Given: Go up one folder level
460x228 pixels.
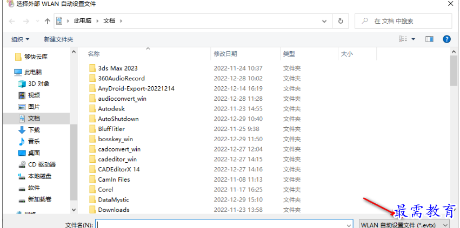Looking at the screenshot, I should click(47, 21).
